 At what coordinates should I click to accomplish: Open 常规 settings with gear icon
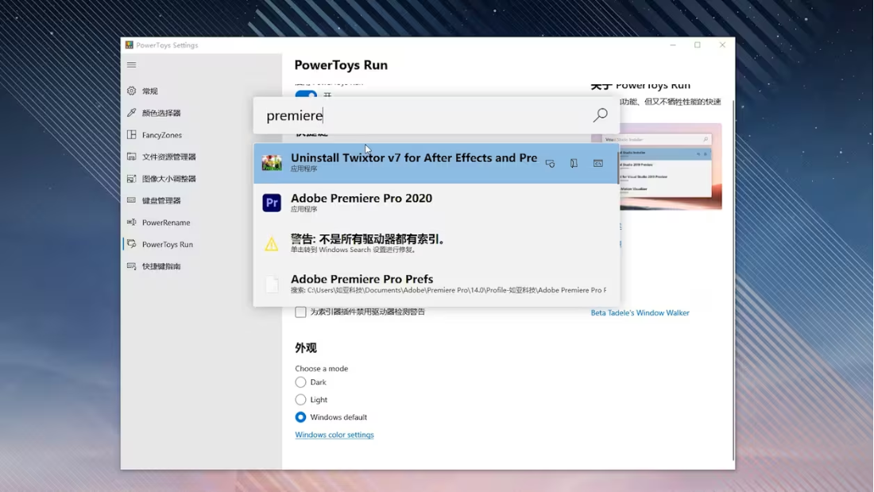pos(132,91)
